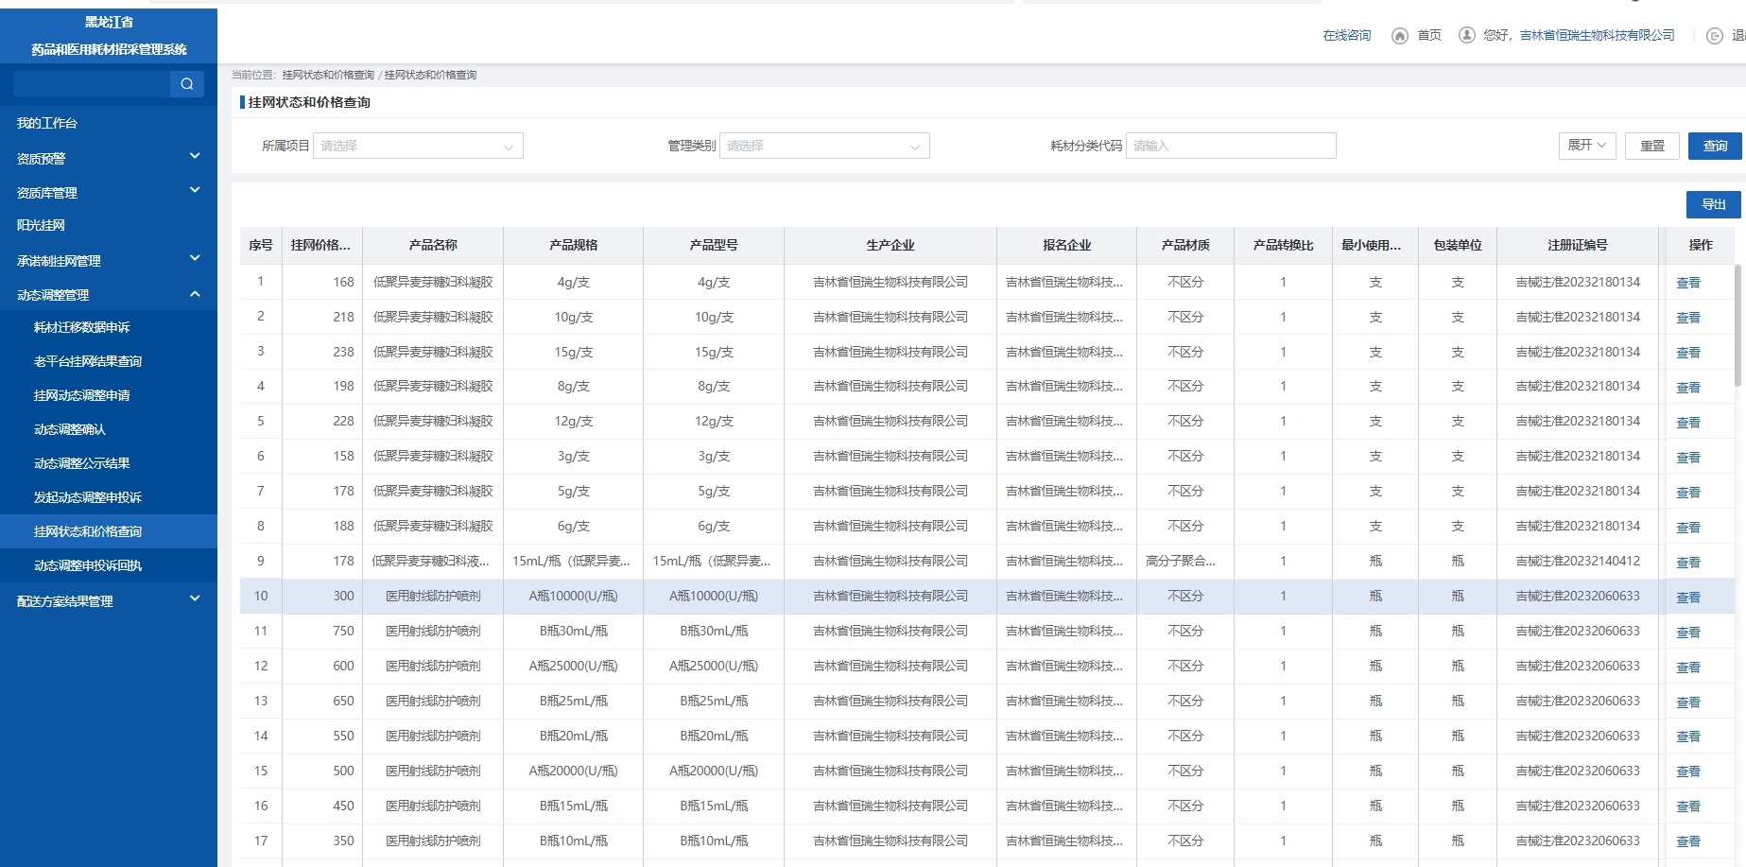Image resolution: width=1746 pixels, height=867 pixels.
Task: Select cell 12g/支 in 产品规格
Action: (573, 421)
